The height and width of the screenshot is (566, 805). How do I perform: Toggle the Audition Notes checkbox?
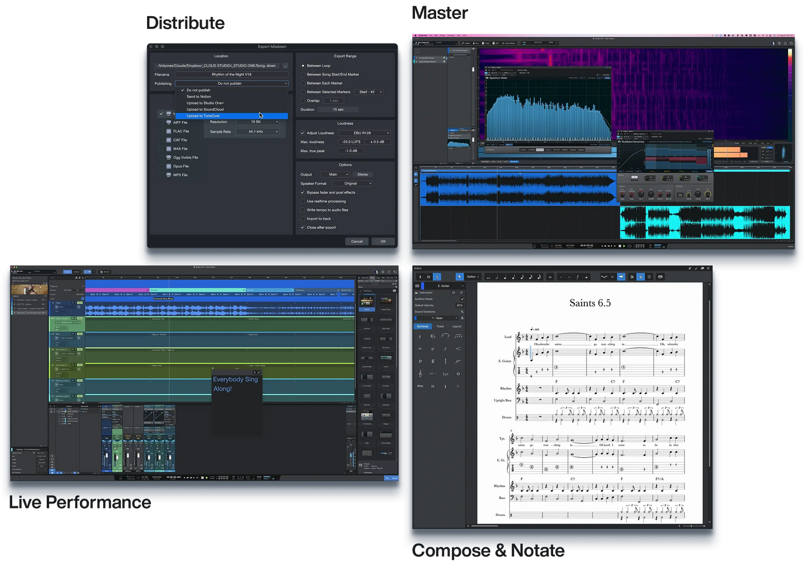(462, 299)
